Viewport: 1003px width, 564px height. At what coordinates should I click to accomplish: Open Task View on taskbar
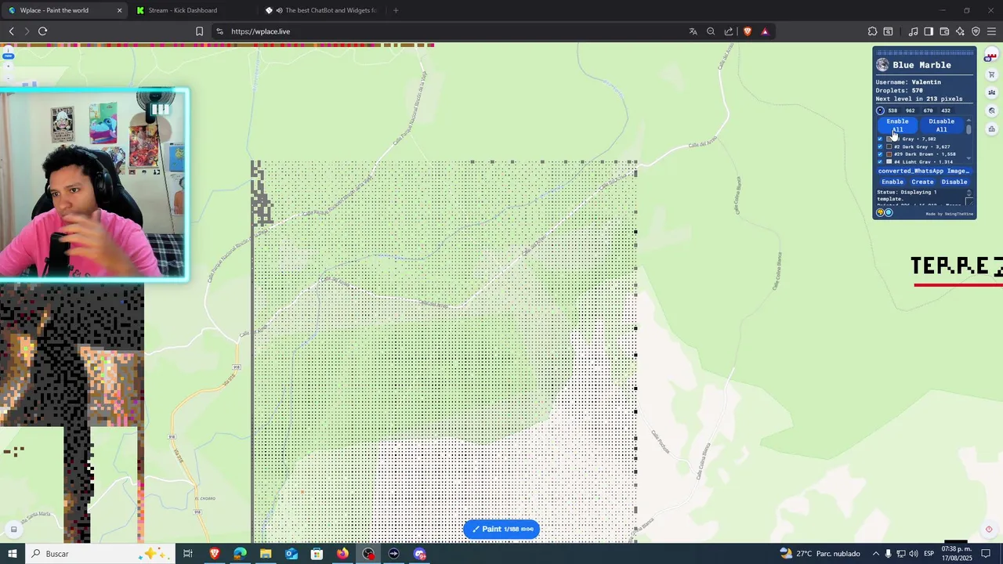(188, 554)
